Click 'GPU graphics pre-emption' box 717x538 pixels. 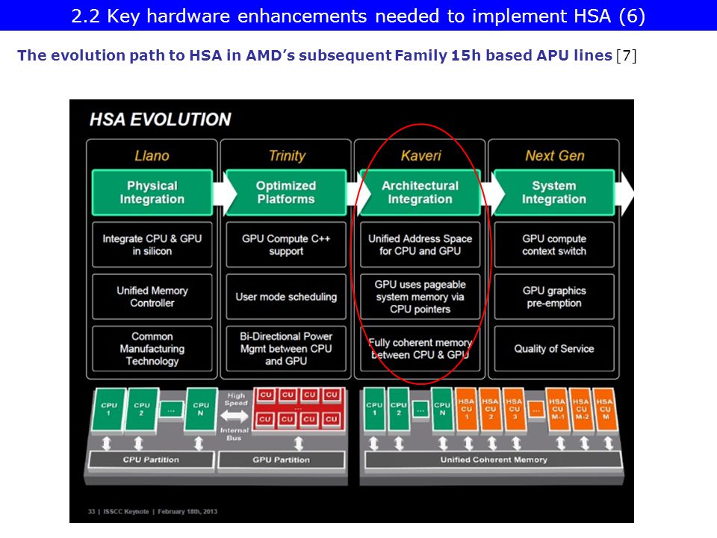(554, 297)
